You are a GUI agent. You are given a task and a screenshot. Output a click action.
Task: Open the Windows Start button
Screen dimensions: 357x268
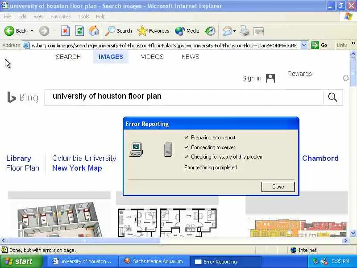(21, 261)
